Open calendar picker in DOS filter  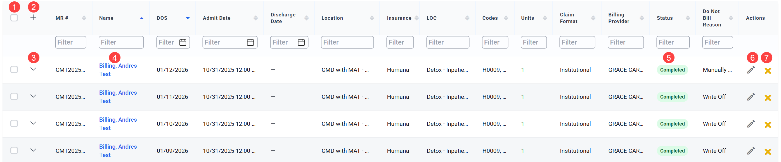pyautogui.click(x=183, y=42)
